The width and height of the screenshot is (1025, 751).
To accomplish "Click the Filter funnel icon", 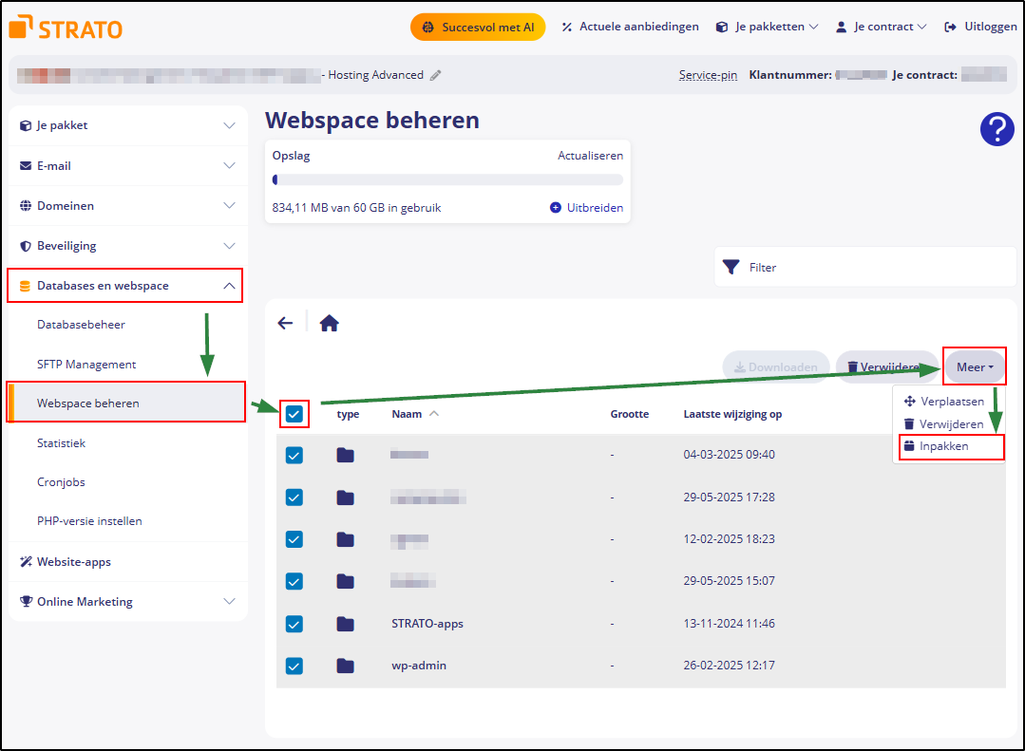I will pos(731,268).
